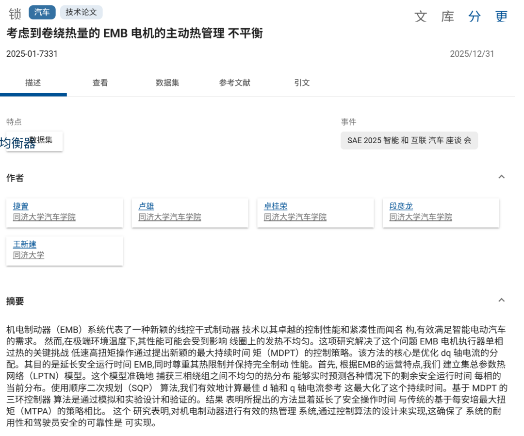Select the 技术论文 tag
The image size is (524, 436).
point(81,12)
